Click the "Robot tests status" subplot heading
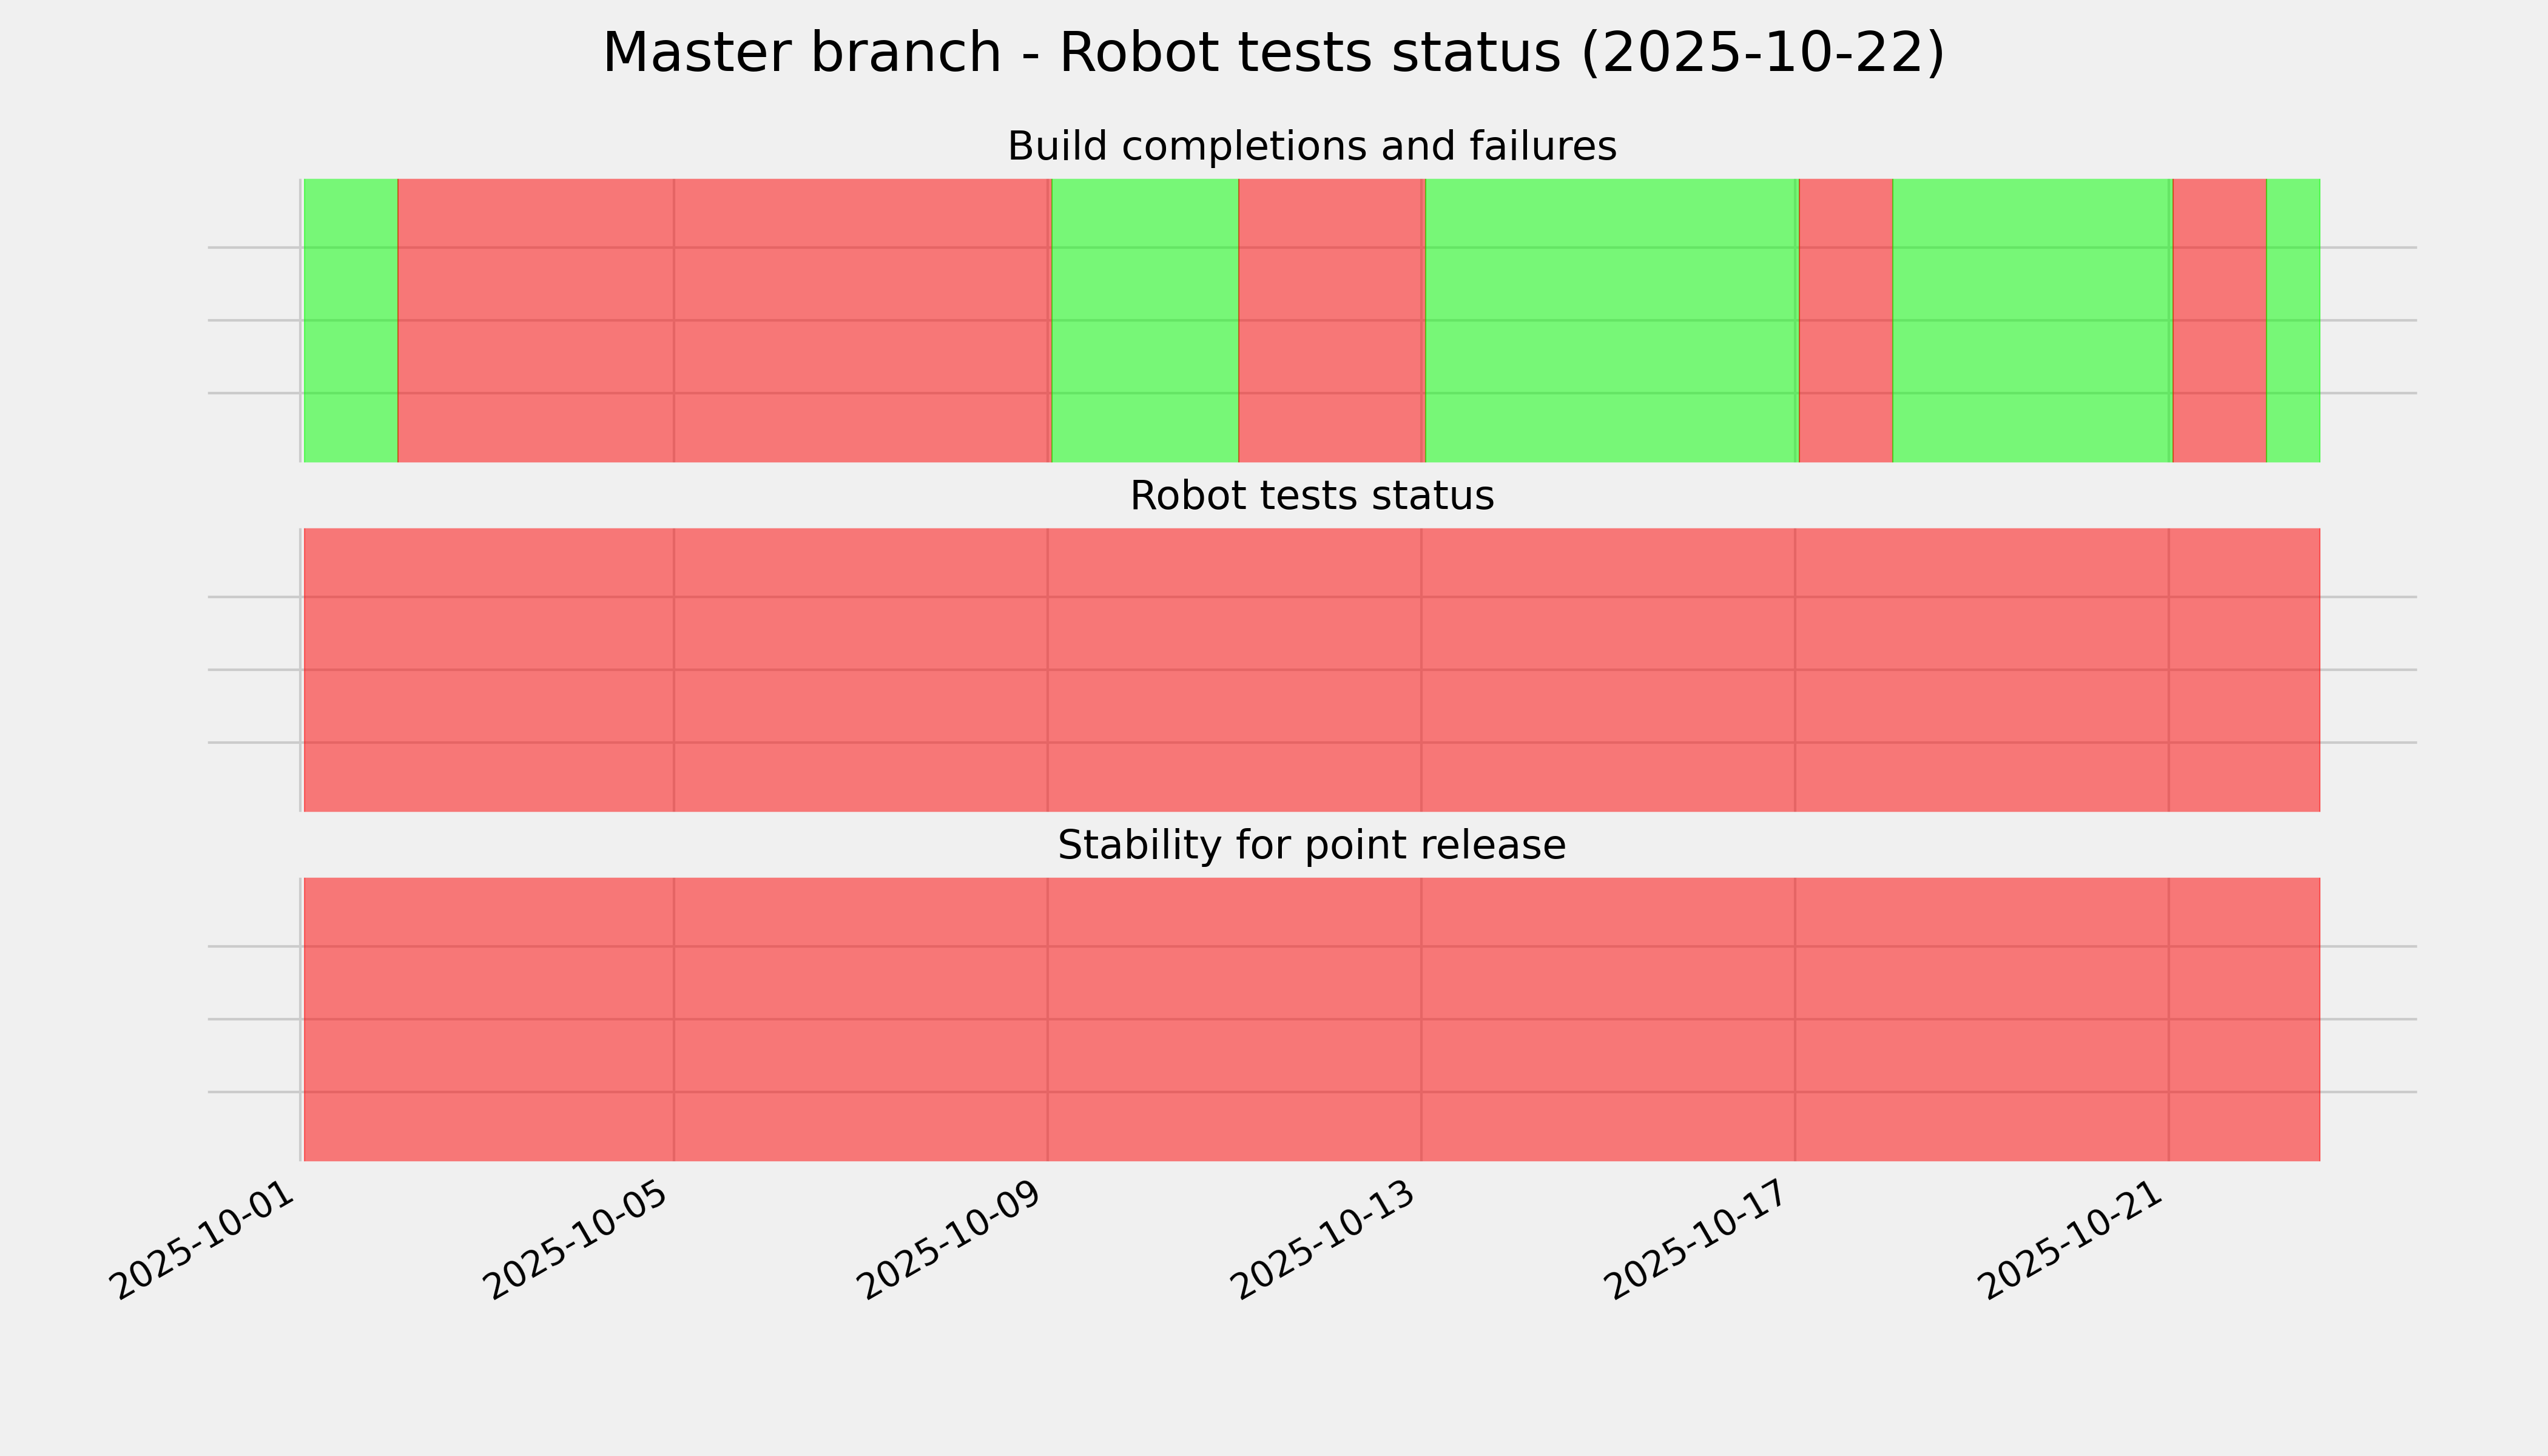The image size is (2548, 1456). (1311, 497)
